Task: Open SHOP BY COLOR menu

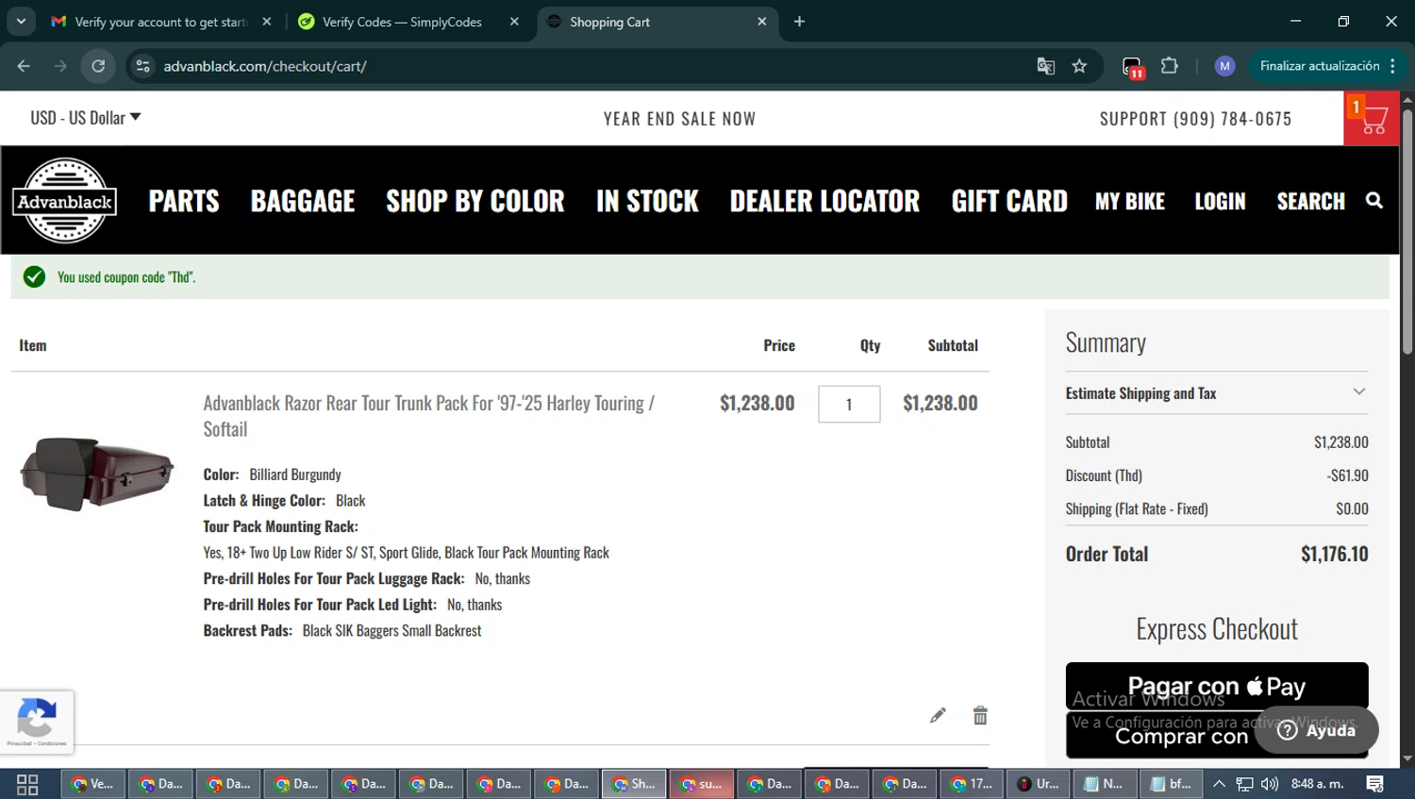Action: (x=475, y=201)
